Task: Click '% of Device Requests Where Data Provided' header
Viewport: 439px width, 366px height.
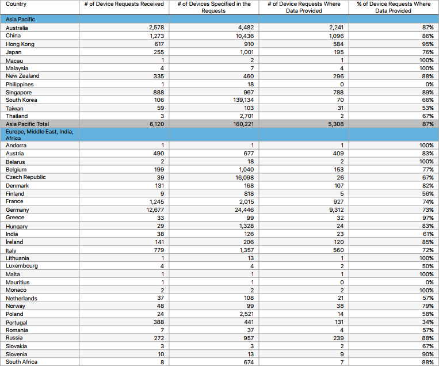Action: pos(394,7)
